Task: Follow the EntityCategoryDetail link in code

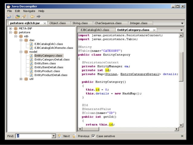Action: (x=140, y=74)
